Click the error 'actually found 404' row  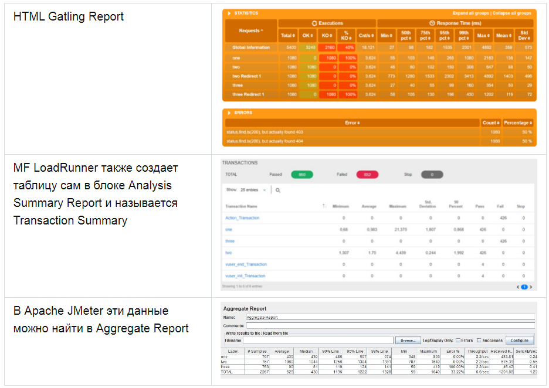tap(379, 141)
